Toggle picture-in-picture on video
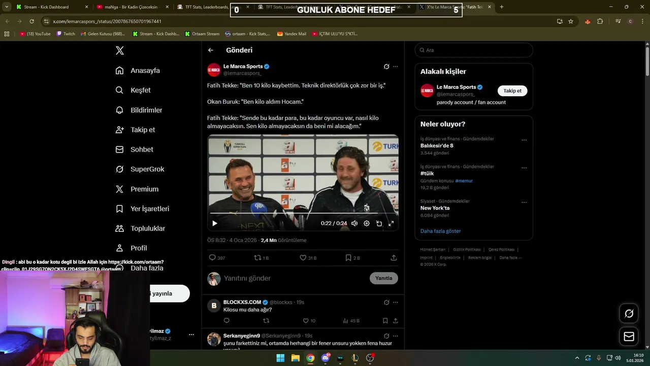The height and width of the screenshot is (366, 650). pos(379,223)
